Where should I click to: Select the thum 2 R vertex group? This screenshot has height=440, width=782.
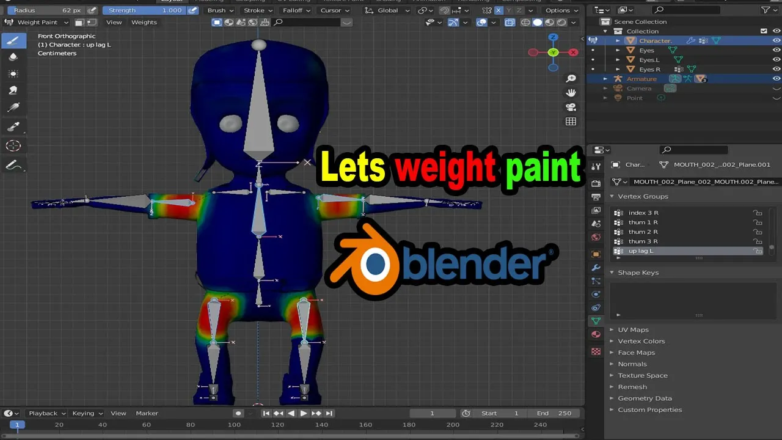pyautogui.click(x=688, y=232)
